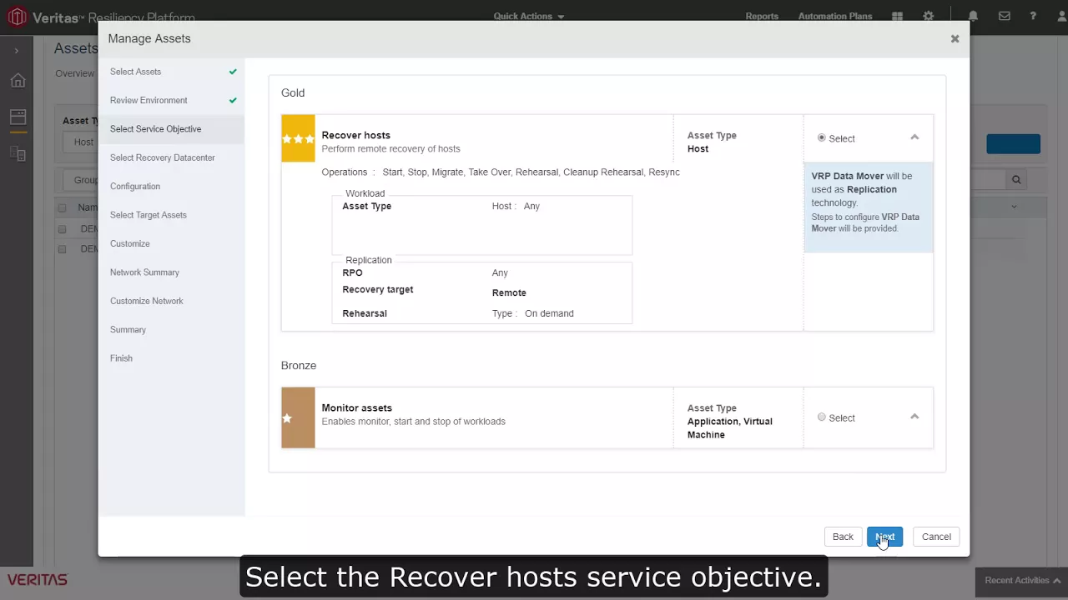Select the Monitor assets radio button
Screen dimensions: 1068x600
pos(822,417)
